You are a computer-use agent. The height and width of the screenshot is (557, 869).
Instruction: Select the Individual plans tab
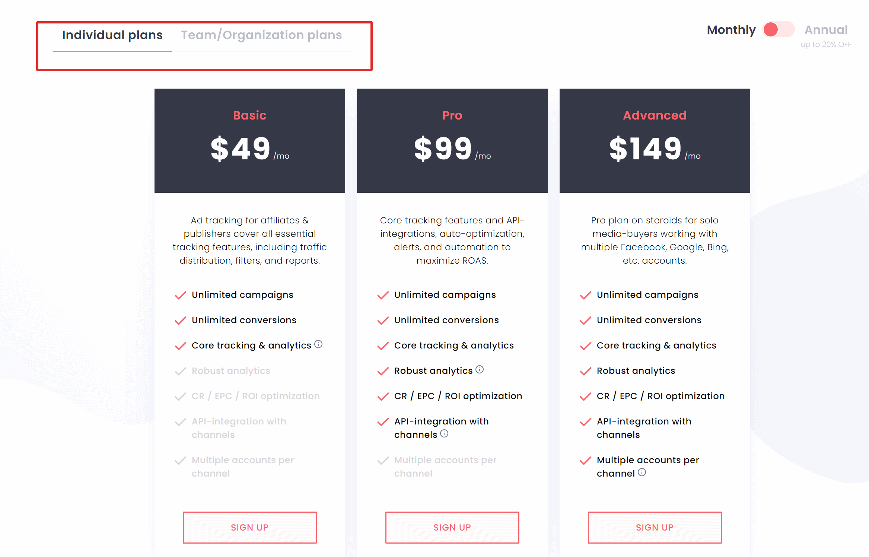(x=112, y=35)
